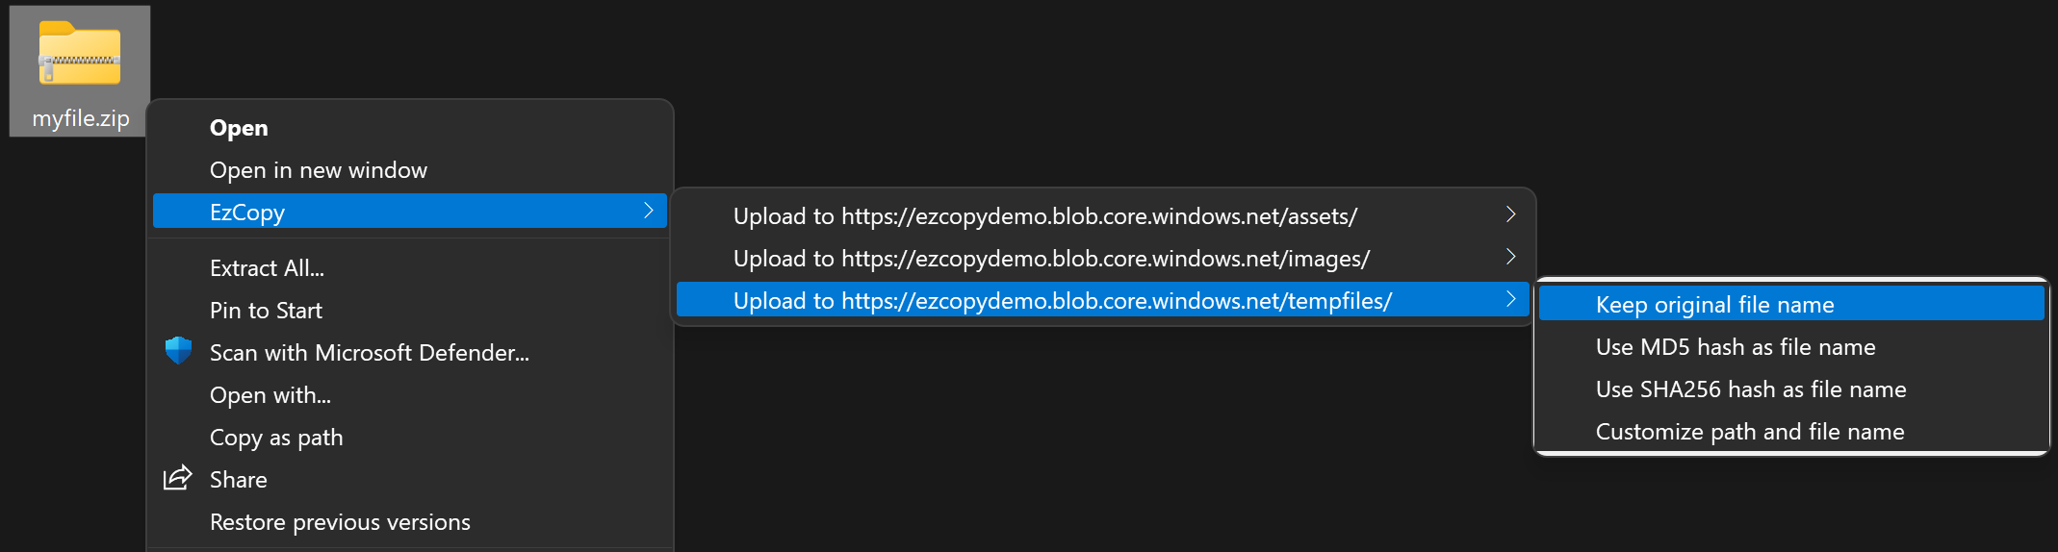This screenshot has width=2058, height=552.
Task: Select Copy as path
Action: pyautogui.click(x=276, y=438)
